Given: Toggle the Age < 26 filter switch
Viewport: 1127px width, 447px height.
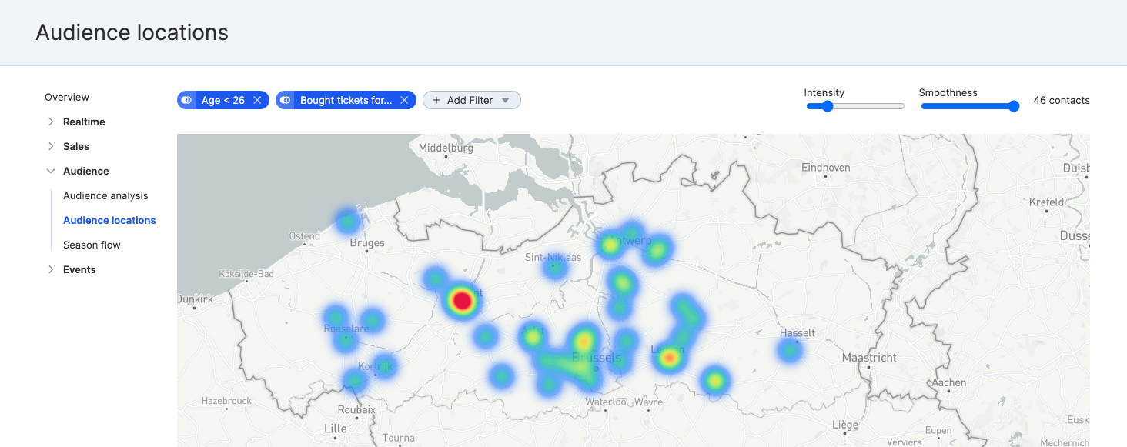Looking at the screenshot, I should tap(187, 100).
